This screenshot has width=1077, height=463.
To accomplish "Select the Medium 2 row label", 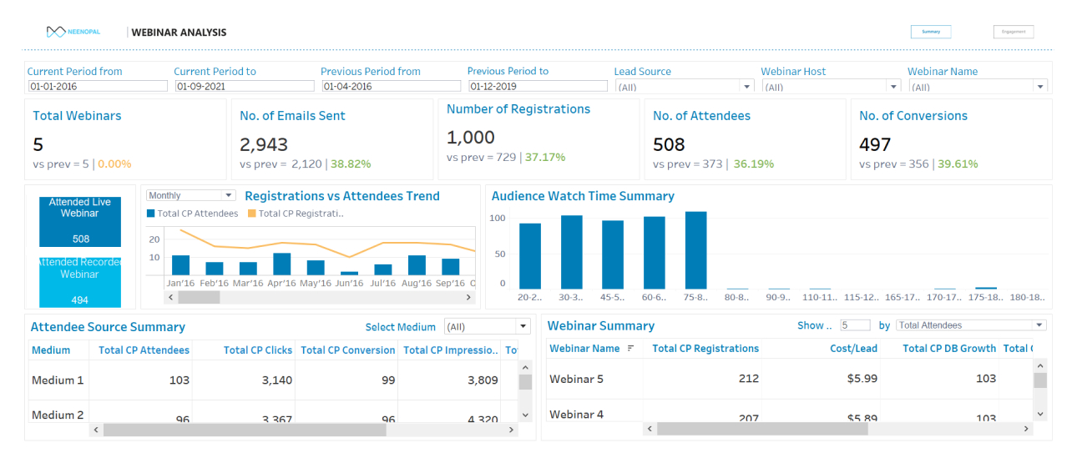I will click(x=58, y=415).
